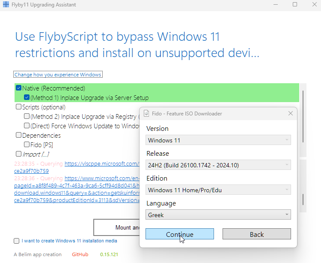The image size is (321, 263).
Task: Check the Fido [PS] checkbox
Action: coord(27,145)
